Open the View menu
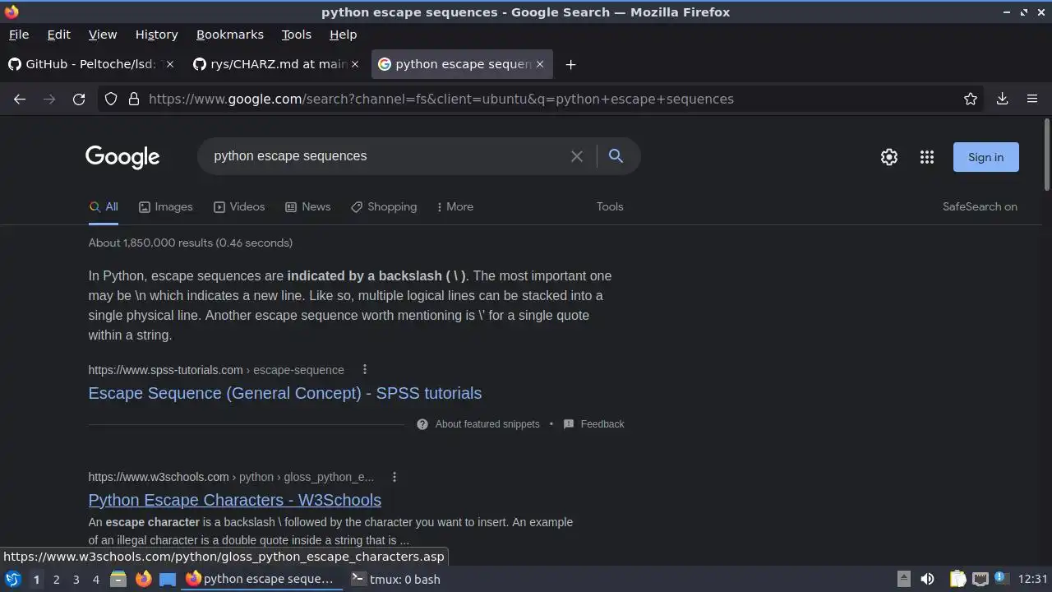The image size is (1052, 592). [x=103, y=35]
